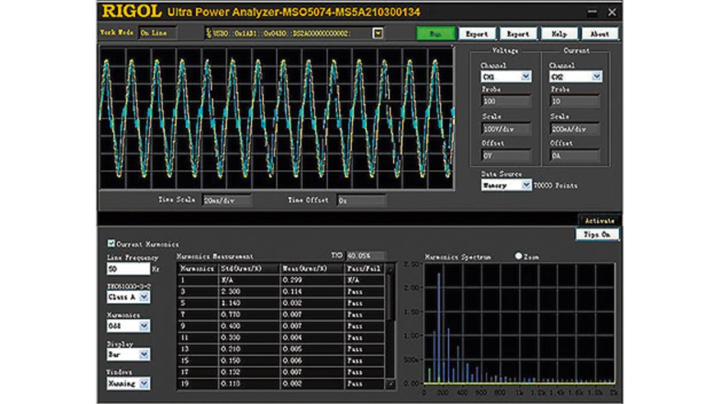Click the window minimize icon
This screenshot has height=404, width=718.
point(592,12)
